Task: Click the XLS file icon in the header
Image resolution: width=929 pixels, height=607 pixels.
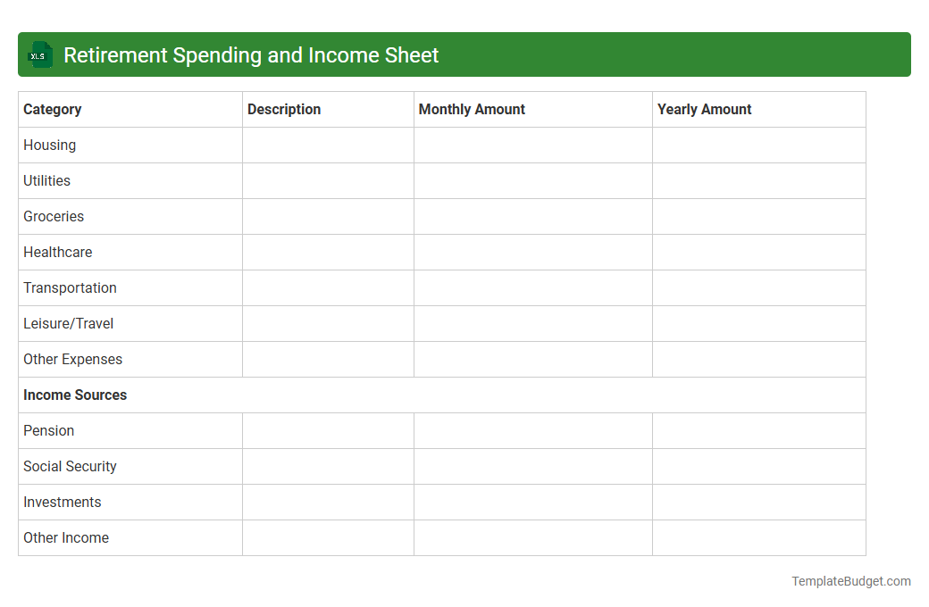Action: [x=39, y=54]
